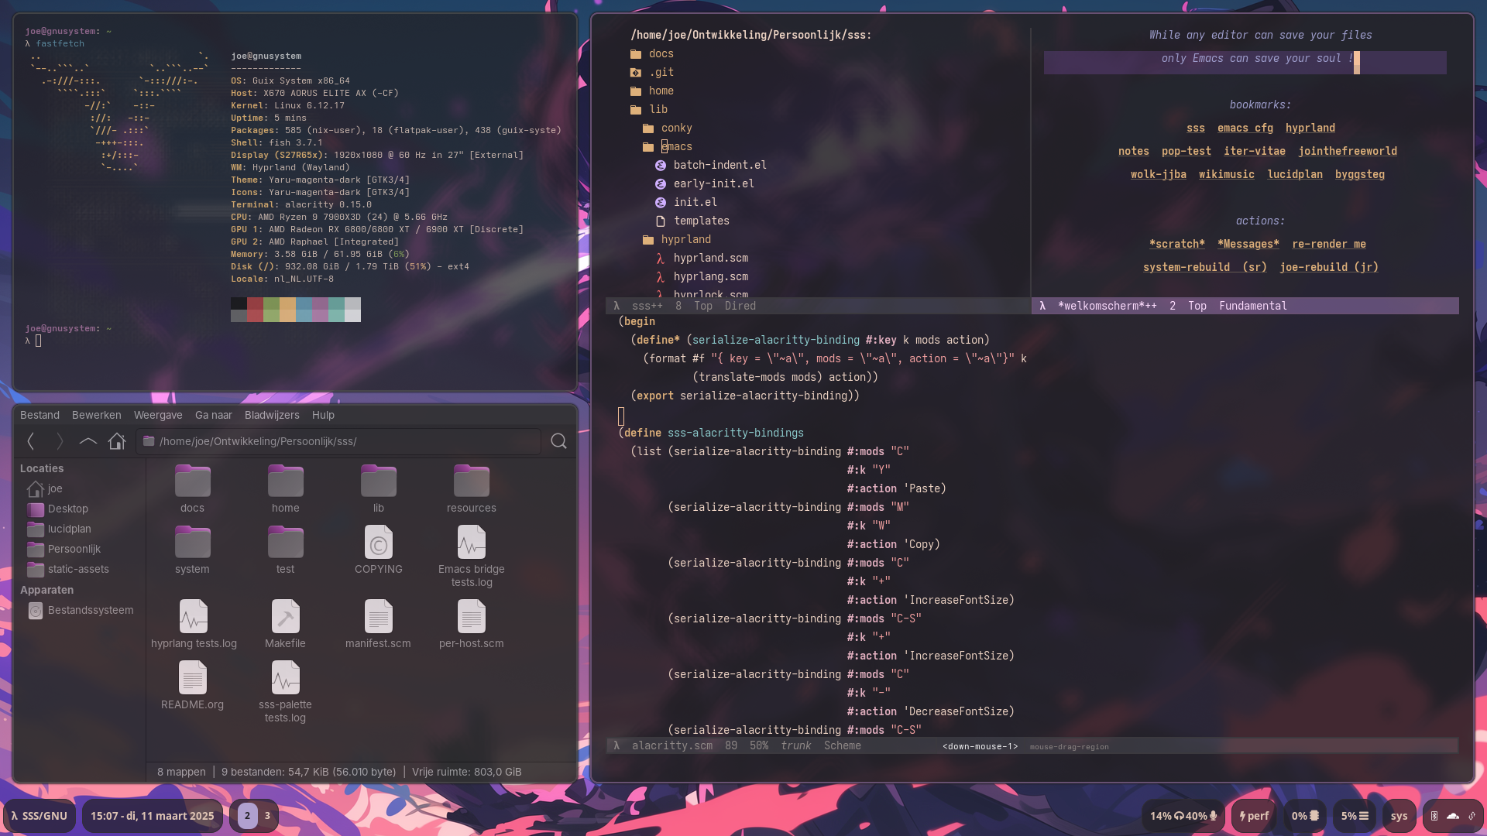Screen dimensions: 1487x836
Task: Click the CPU usage chip icon
Action: (x=1314, y=816)
